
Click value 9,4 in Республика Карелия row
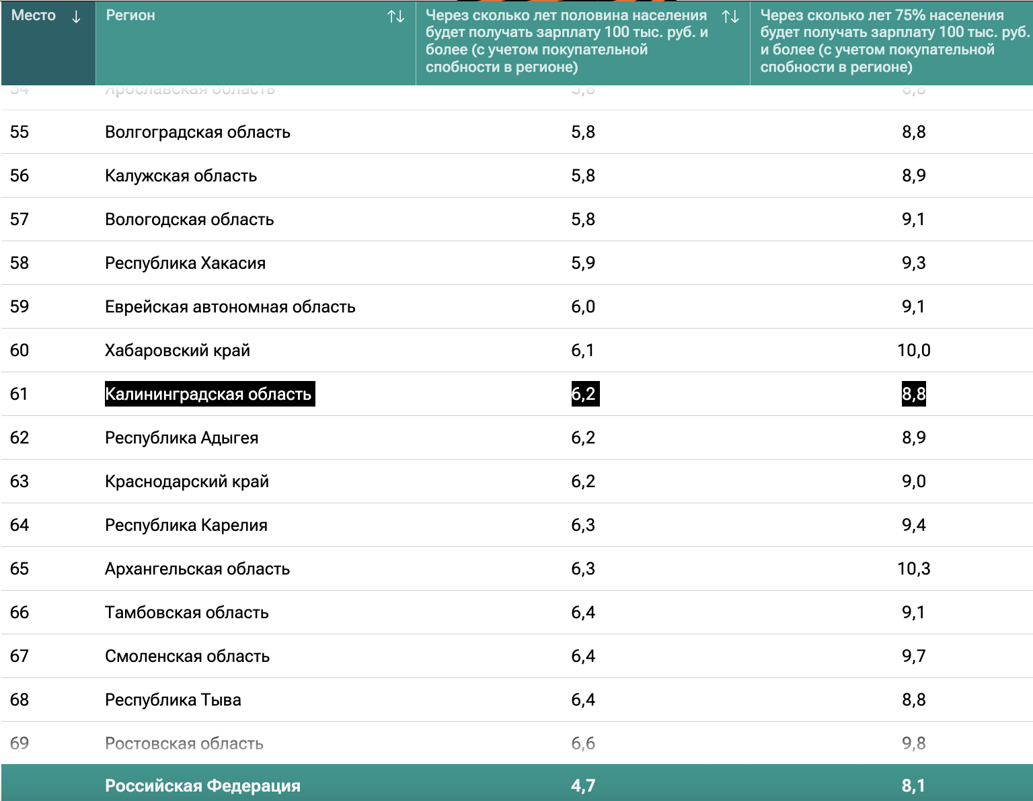[914, 525]
